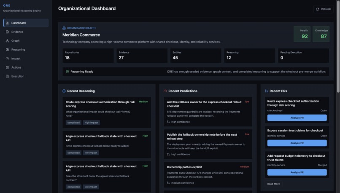Click the Evidence document icon in sidebar
The height and width of the screenshot is (193, 340).
pos(7,32)
